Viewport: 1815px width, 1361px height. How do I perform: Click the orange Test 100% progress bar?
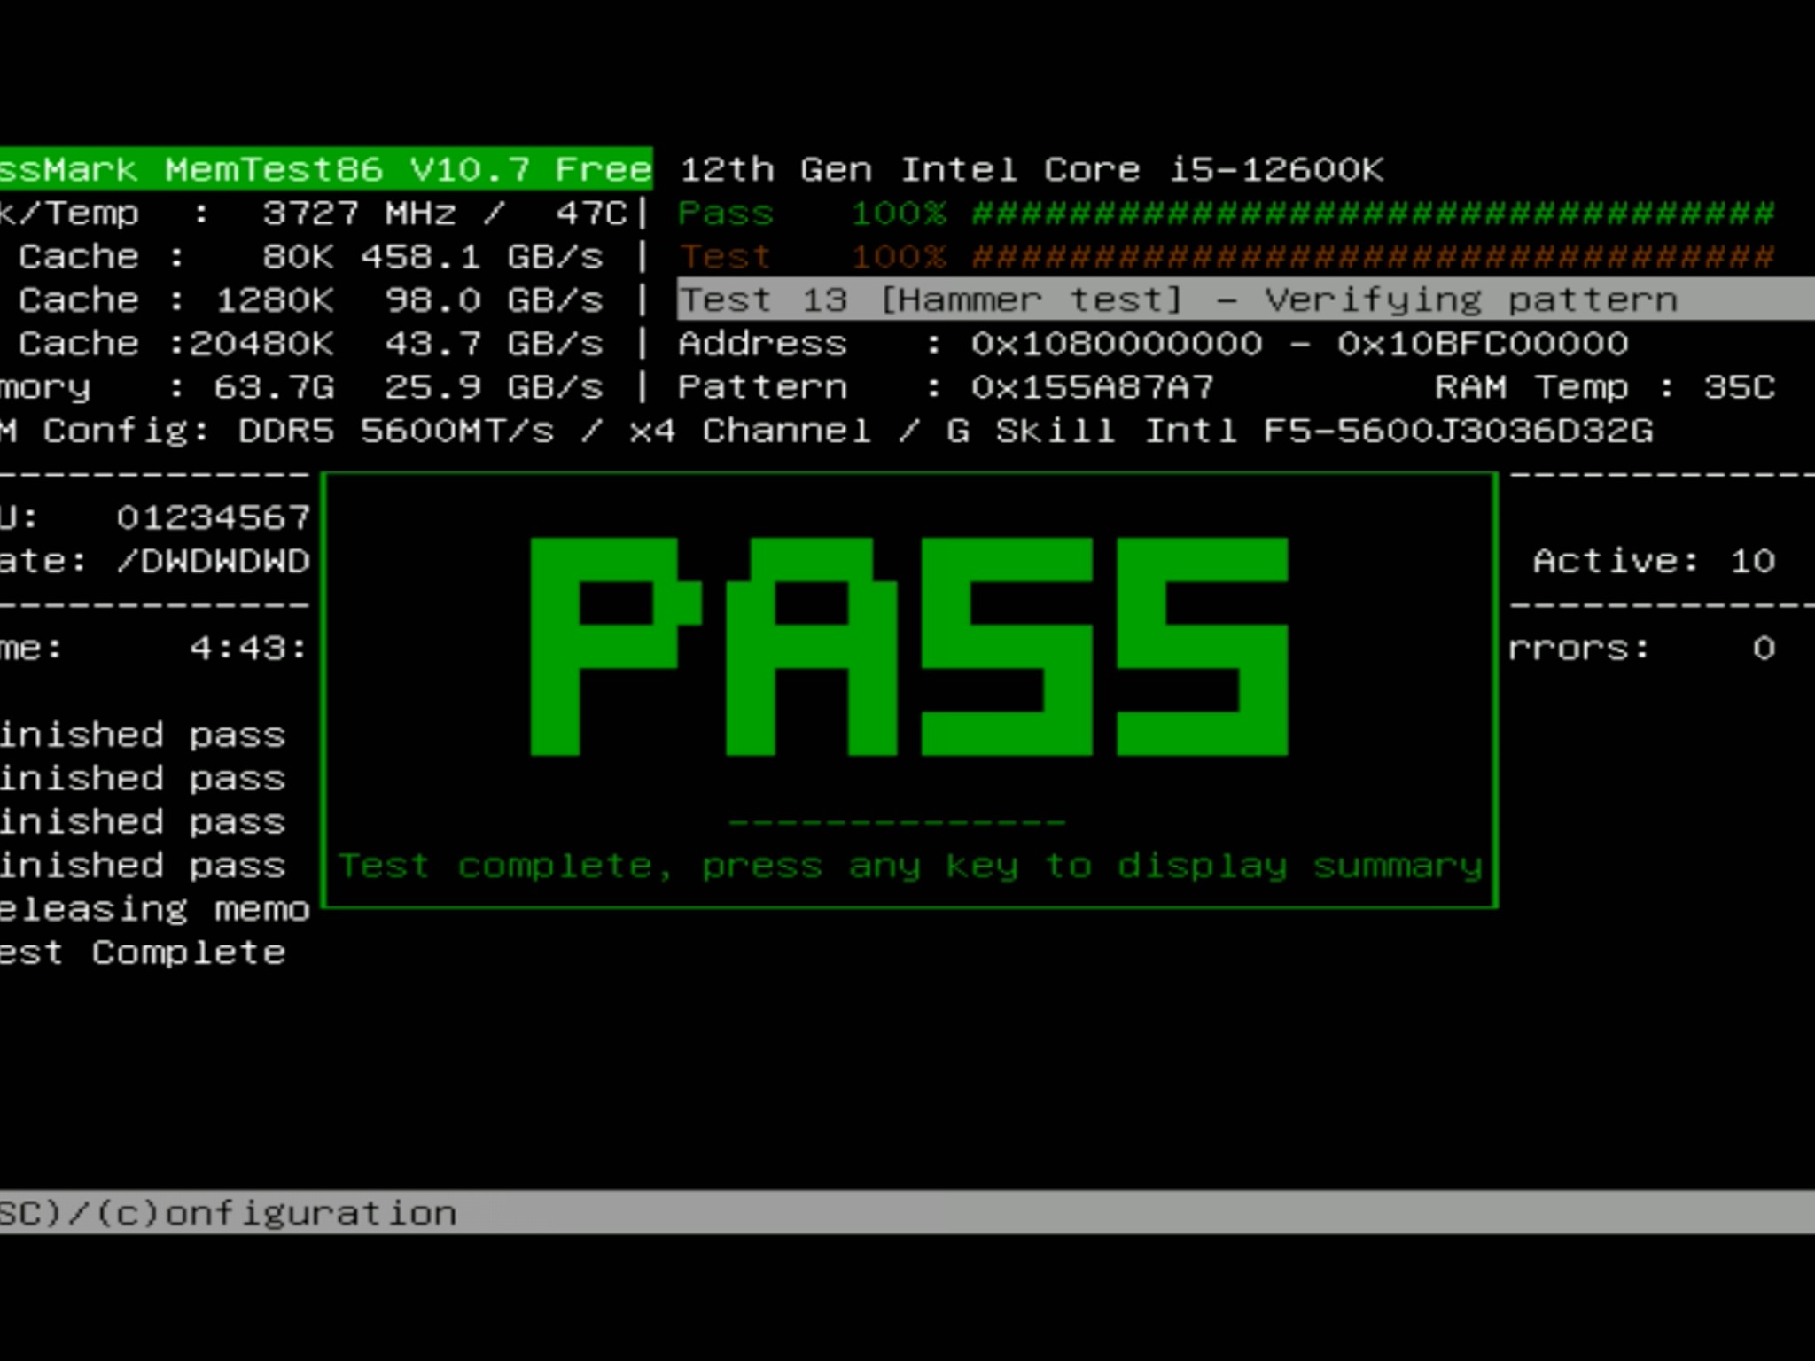1372,257
